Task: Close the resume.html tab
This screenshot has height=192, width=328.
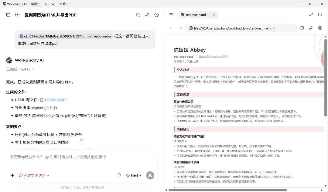Action: (214, 15)
